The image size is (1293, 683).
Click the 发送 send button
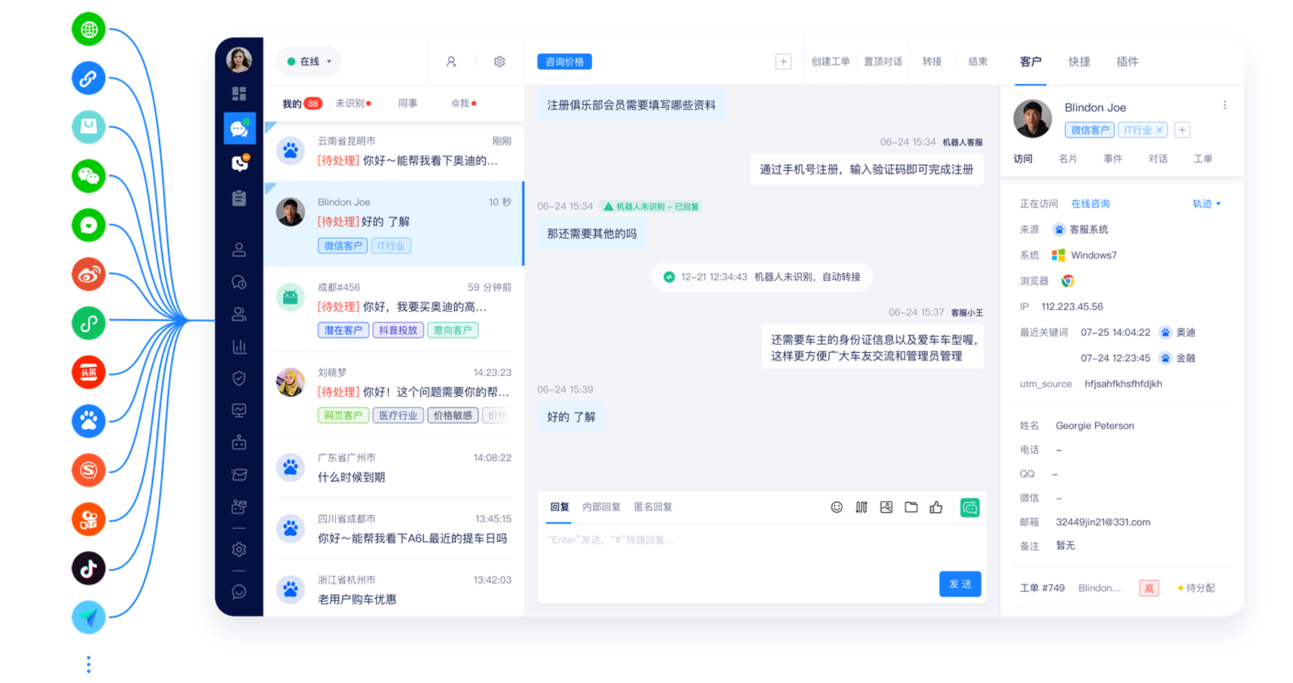click(x=959, y=584)
